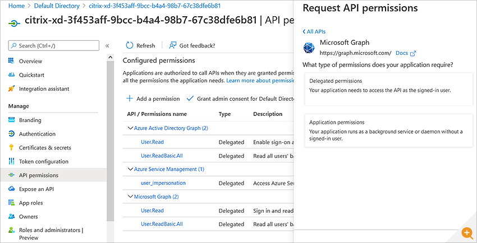This screenshot has height=243, width=477.
Task: Click the Refresh button
Action: point(140,45)
